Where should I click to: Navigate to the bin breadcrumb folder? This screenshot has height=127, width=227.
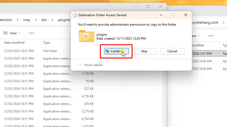[x=44, y=20]
